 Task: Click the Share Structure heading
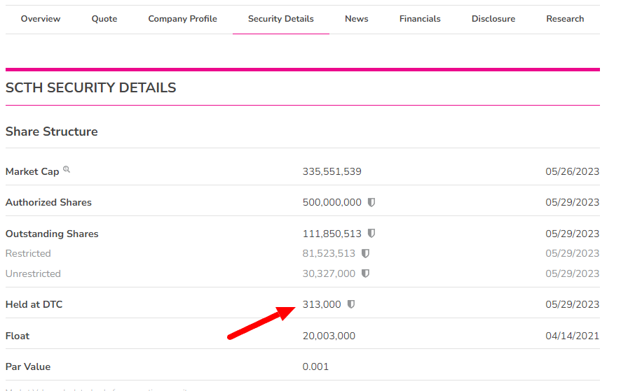pos(52,131)
